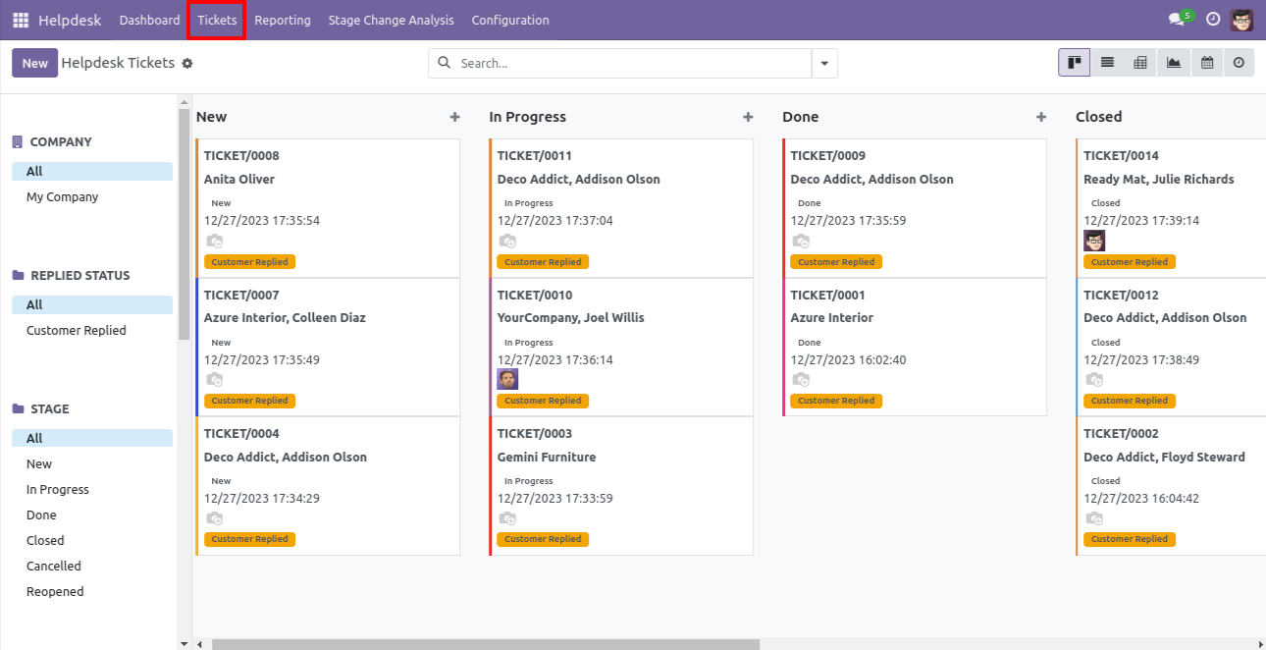The height and width of the screenshot is (650, 1266).
Task: Open the Reporting menu
Action: click(283, 20)
